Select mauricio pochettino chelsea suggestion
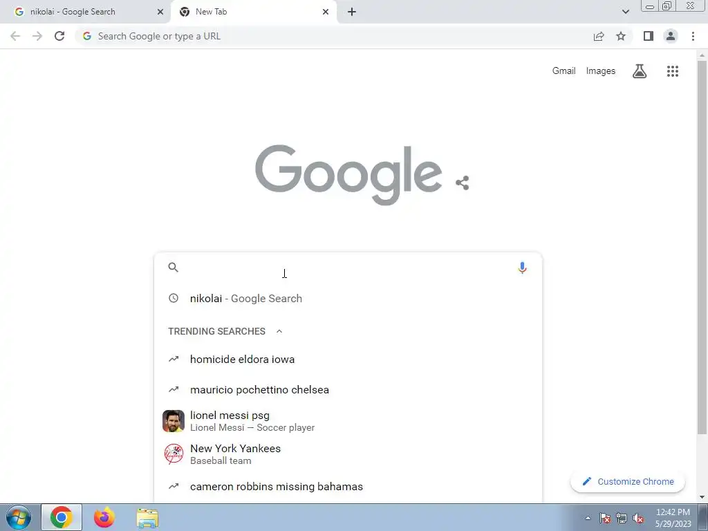Viewport: 708px width, 531px height. (x=348, y=389)
